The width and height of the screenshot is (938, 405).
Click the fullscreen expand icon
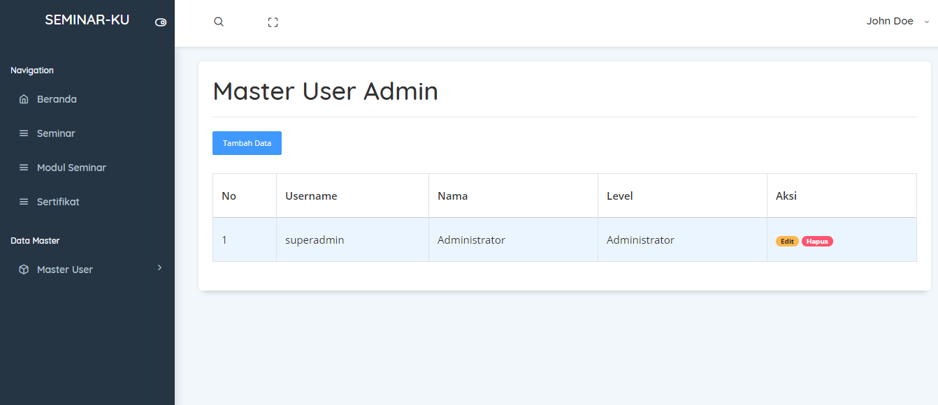(x=273, y=22)
